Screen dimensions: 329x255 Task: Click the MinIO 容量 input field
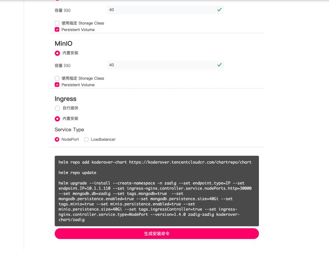tap(165, 65)
